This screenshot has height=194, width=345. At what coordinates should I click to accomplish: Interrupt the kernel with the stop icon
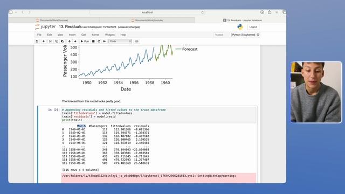(93, 41)
